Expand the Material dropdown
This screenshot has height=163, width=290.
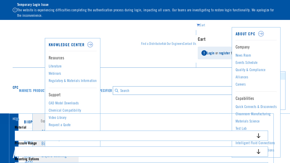(x=258, y=136)
